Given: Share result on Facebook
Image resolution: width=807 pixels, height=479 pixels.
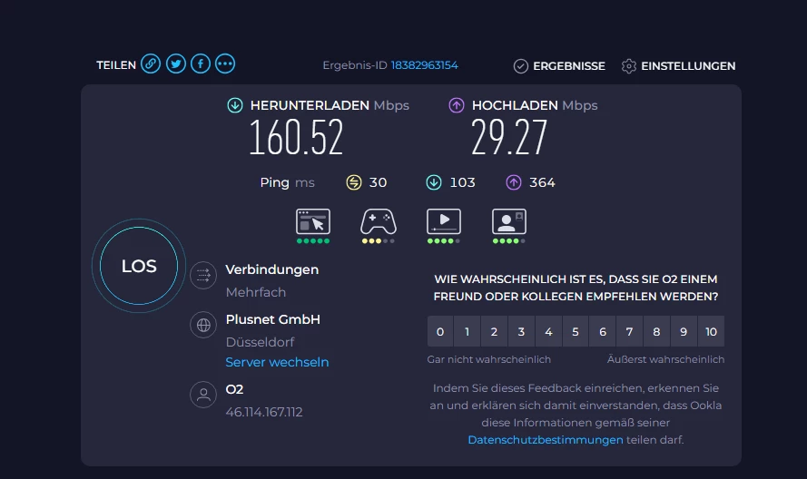Looking at the screenshot, I should pos(201,64).
